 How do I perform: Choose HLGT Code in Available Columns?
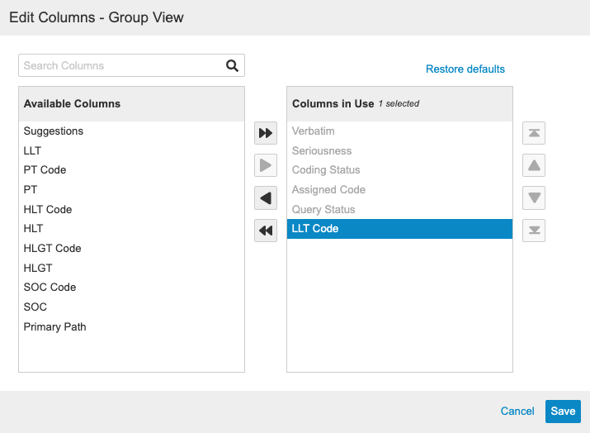click(x=52, y=249)
